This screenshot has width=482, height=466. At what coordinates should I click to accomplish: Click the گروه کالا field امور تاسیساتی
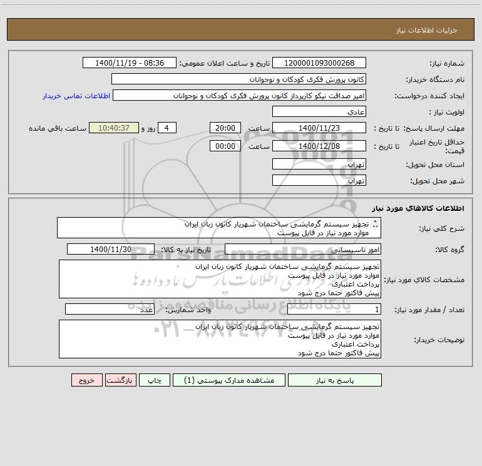303,249
